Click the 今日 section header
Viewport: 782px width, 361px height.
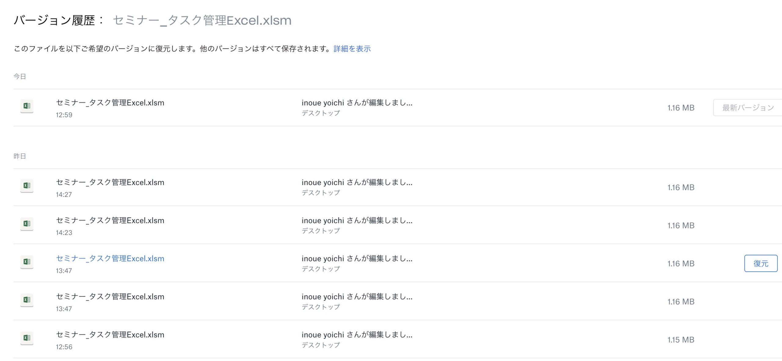pyautogui.click(x=20, y=77)
